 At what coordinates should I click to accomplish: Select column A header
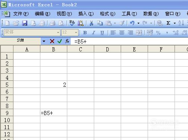click(27, 50)
